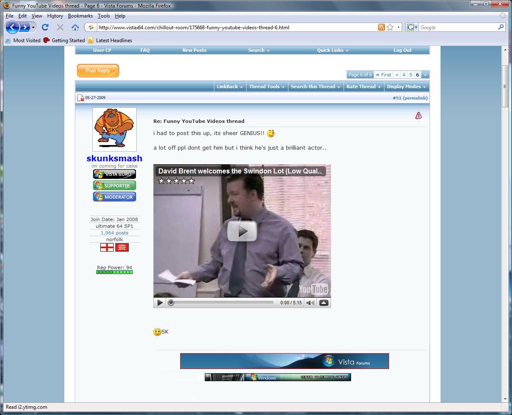Screen dimensions: 512x415
Task: Open the History menu
Action: click(x=55, y=16)
